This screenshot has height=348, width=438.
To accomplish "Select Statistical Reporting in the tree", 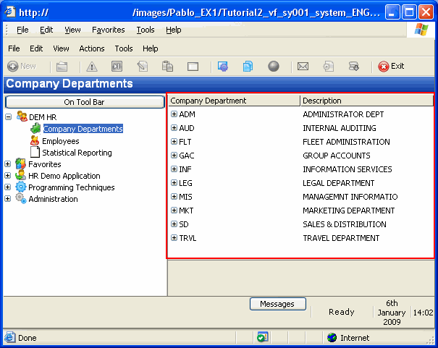I will click(x=77, y=153).
